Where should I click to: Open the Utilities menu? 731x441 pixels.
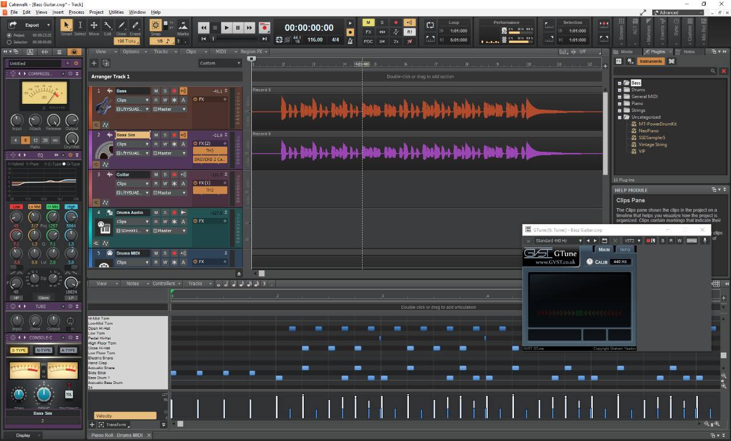(x=116, y=12)
